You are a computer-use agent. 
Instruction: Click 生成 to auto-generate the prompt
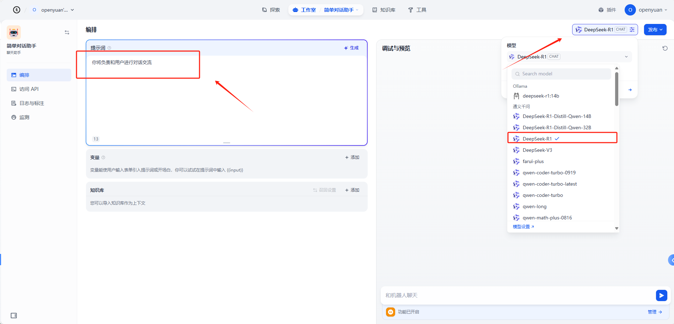coord(351,48)
